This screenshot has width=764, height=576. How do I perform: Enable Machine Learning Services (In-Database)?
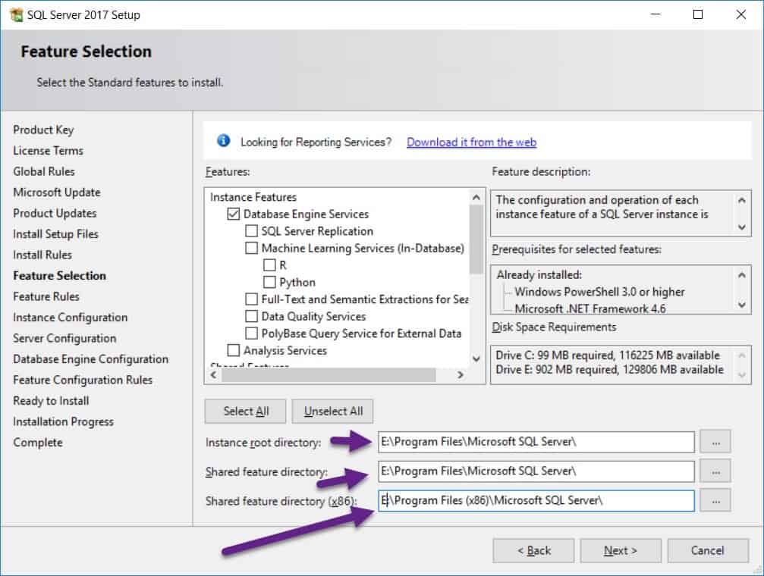[251, 248]
